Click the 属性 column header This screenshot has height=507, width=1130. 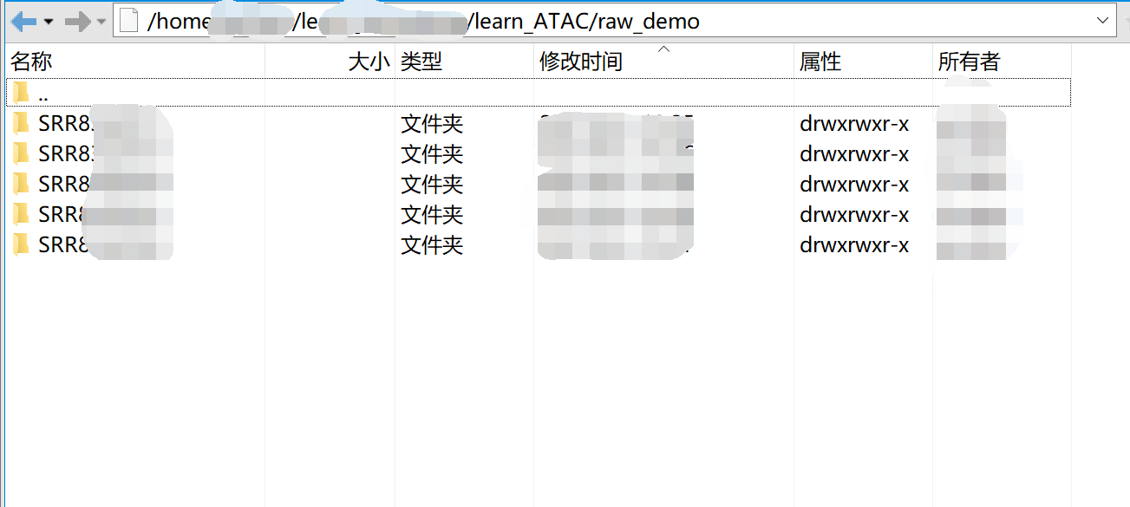point(820,61)
